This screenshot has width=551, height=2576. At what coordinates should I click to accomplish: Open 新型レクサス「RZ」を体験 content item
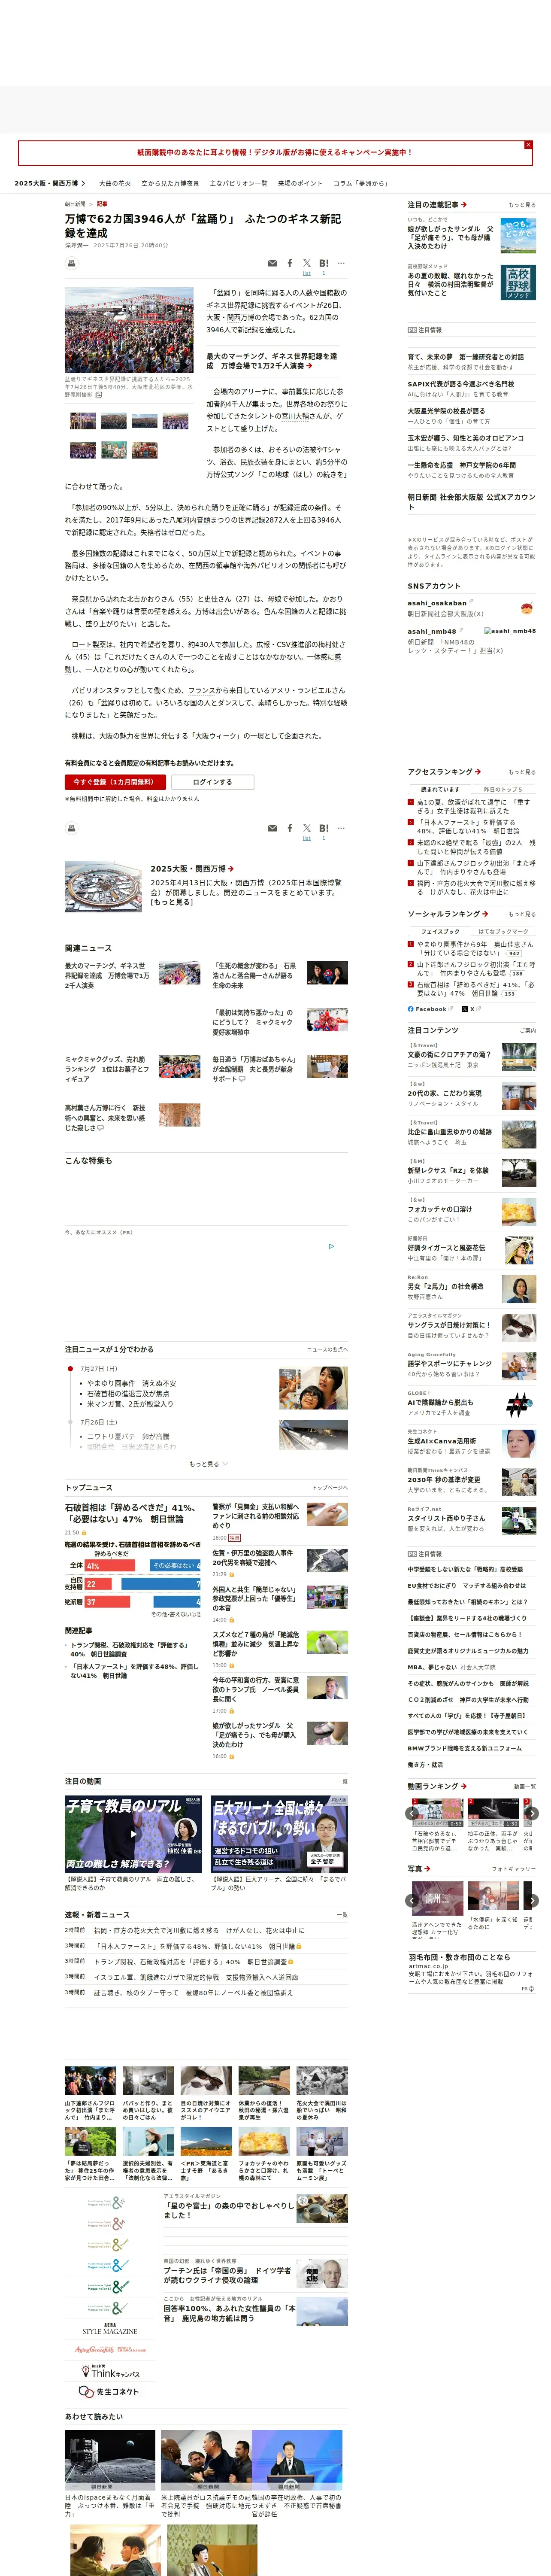click(x=448, y=1170)
